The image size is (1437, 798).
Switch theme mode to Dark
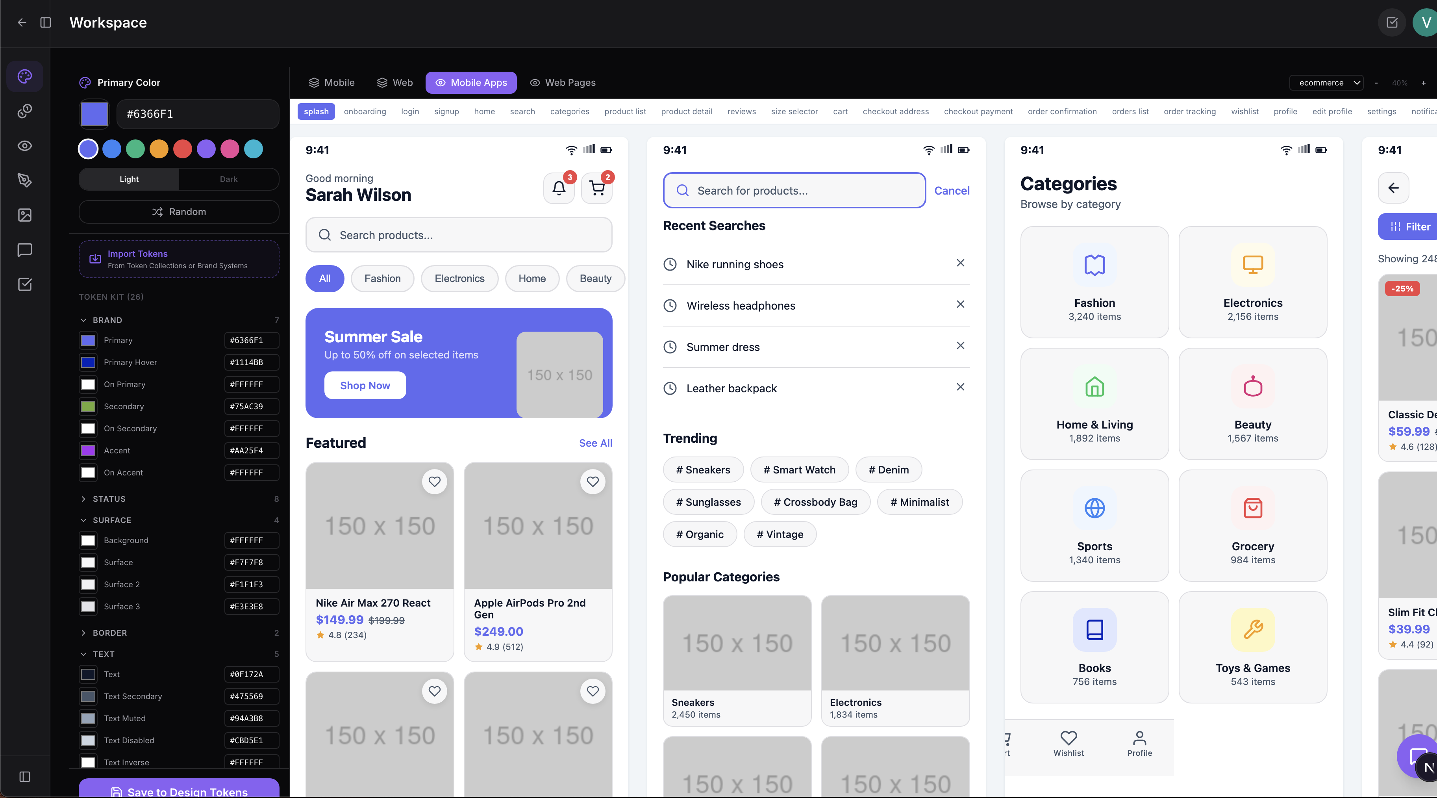click(x=229, y=179)
